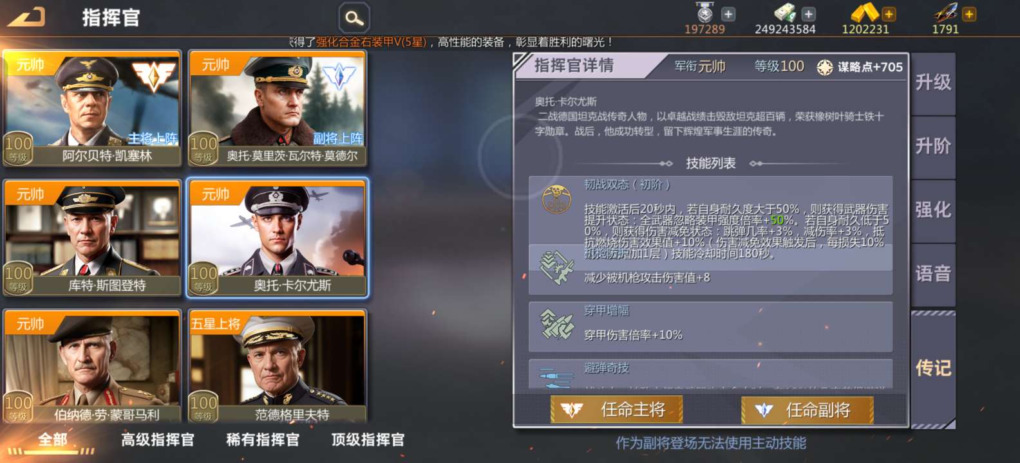Appoint commander with 任命主将 button

pyautogui.click(x=616, y=410)
